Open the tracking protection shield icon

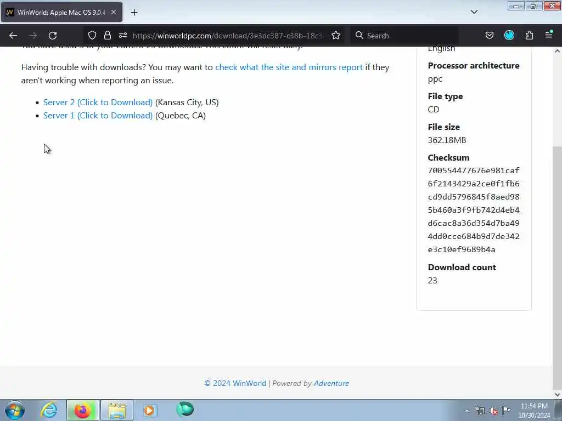point(92,36)
